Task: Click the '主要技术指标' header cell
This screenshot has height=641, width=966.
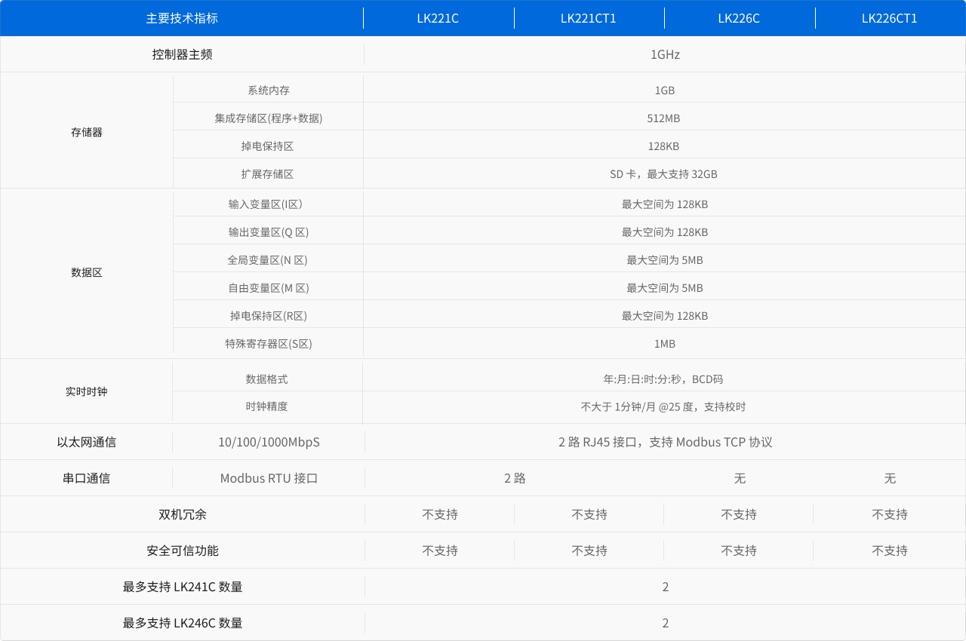Action: (182, 18)
